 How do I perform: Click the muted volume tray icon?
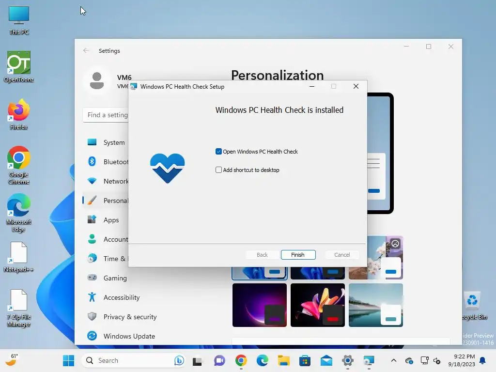click(437, 360)
